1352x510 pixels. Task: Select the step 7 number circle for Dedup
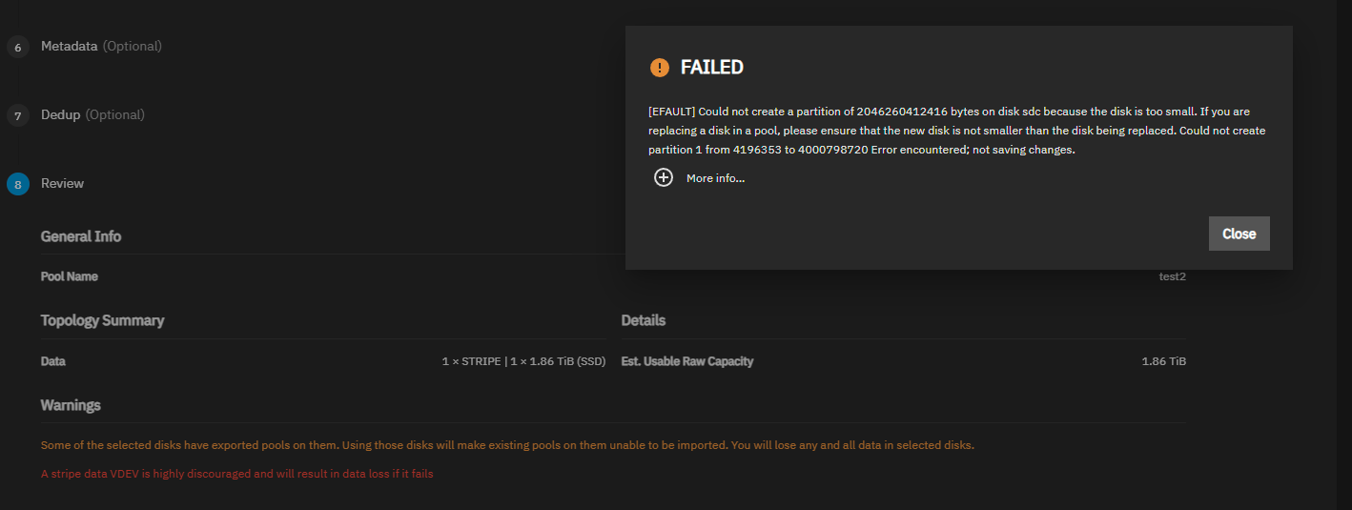point(18,115)
